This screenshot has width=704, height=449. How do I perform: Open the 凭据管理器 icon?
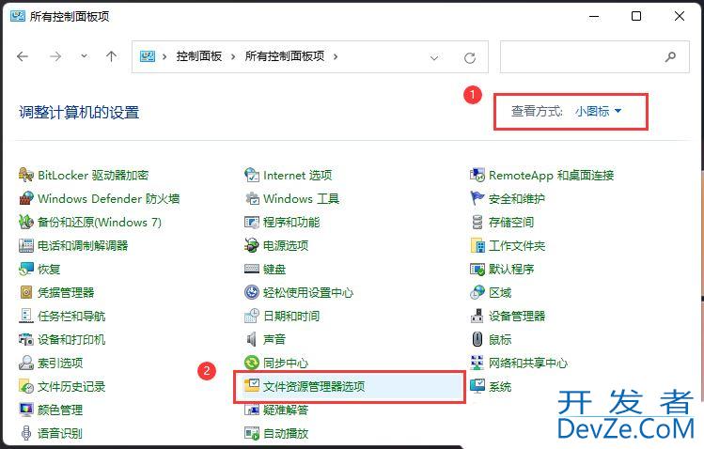tap(26, 292)
